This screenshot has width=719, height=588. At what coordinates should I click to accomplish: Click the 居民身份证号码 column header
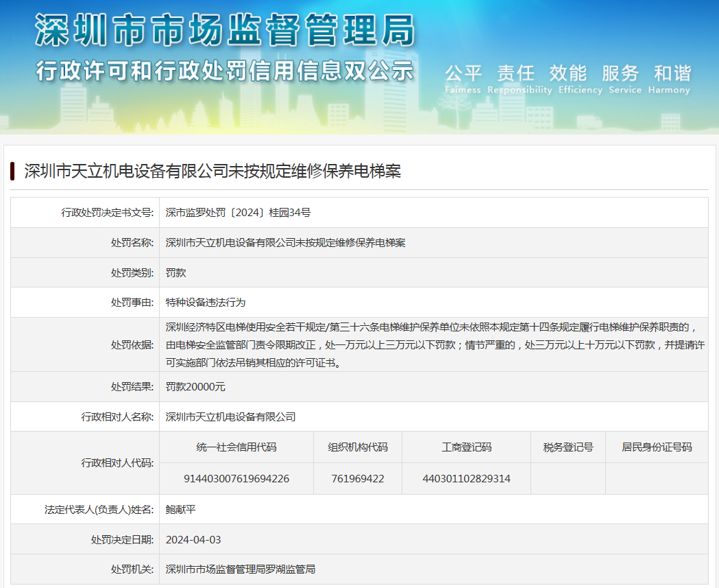point(657,447)
